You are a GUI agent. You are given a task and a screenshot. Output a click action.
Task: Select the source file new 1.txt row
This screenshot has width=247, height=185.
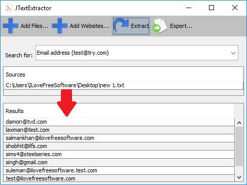[x=123, y=85]
